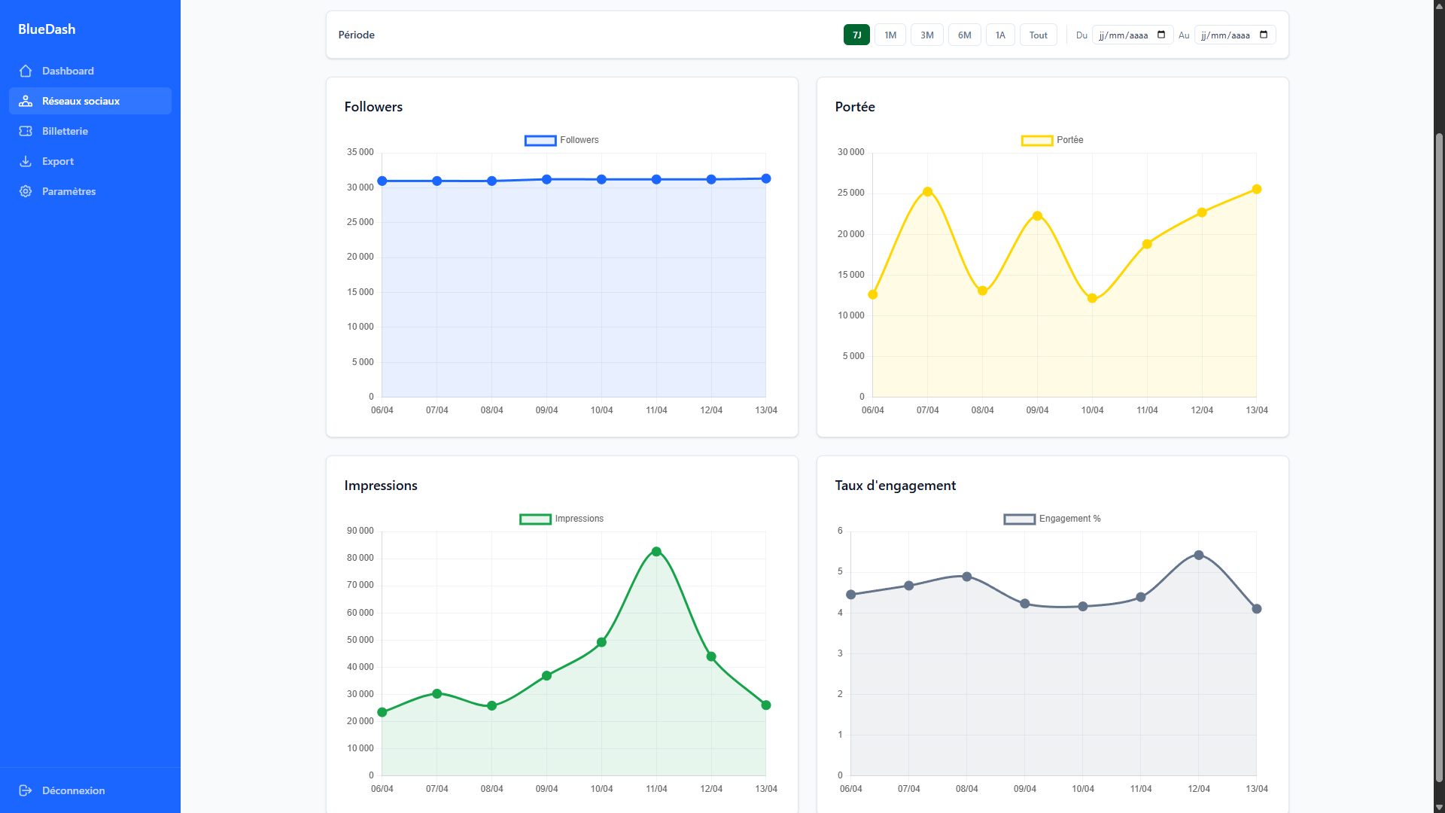Click the Billetterie ticket icon
The width and height of the screenshot is (1445, 813).
[26, 131]
